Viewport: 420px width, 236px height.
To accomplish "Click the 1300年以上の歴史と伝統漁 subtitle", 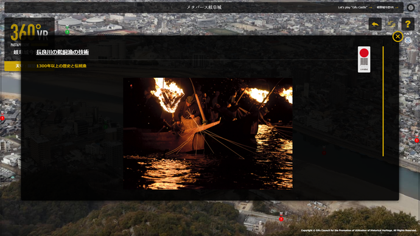I will (61, 66).
